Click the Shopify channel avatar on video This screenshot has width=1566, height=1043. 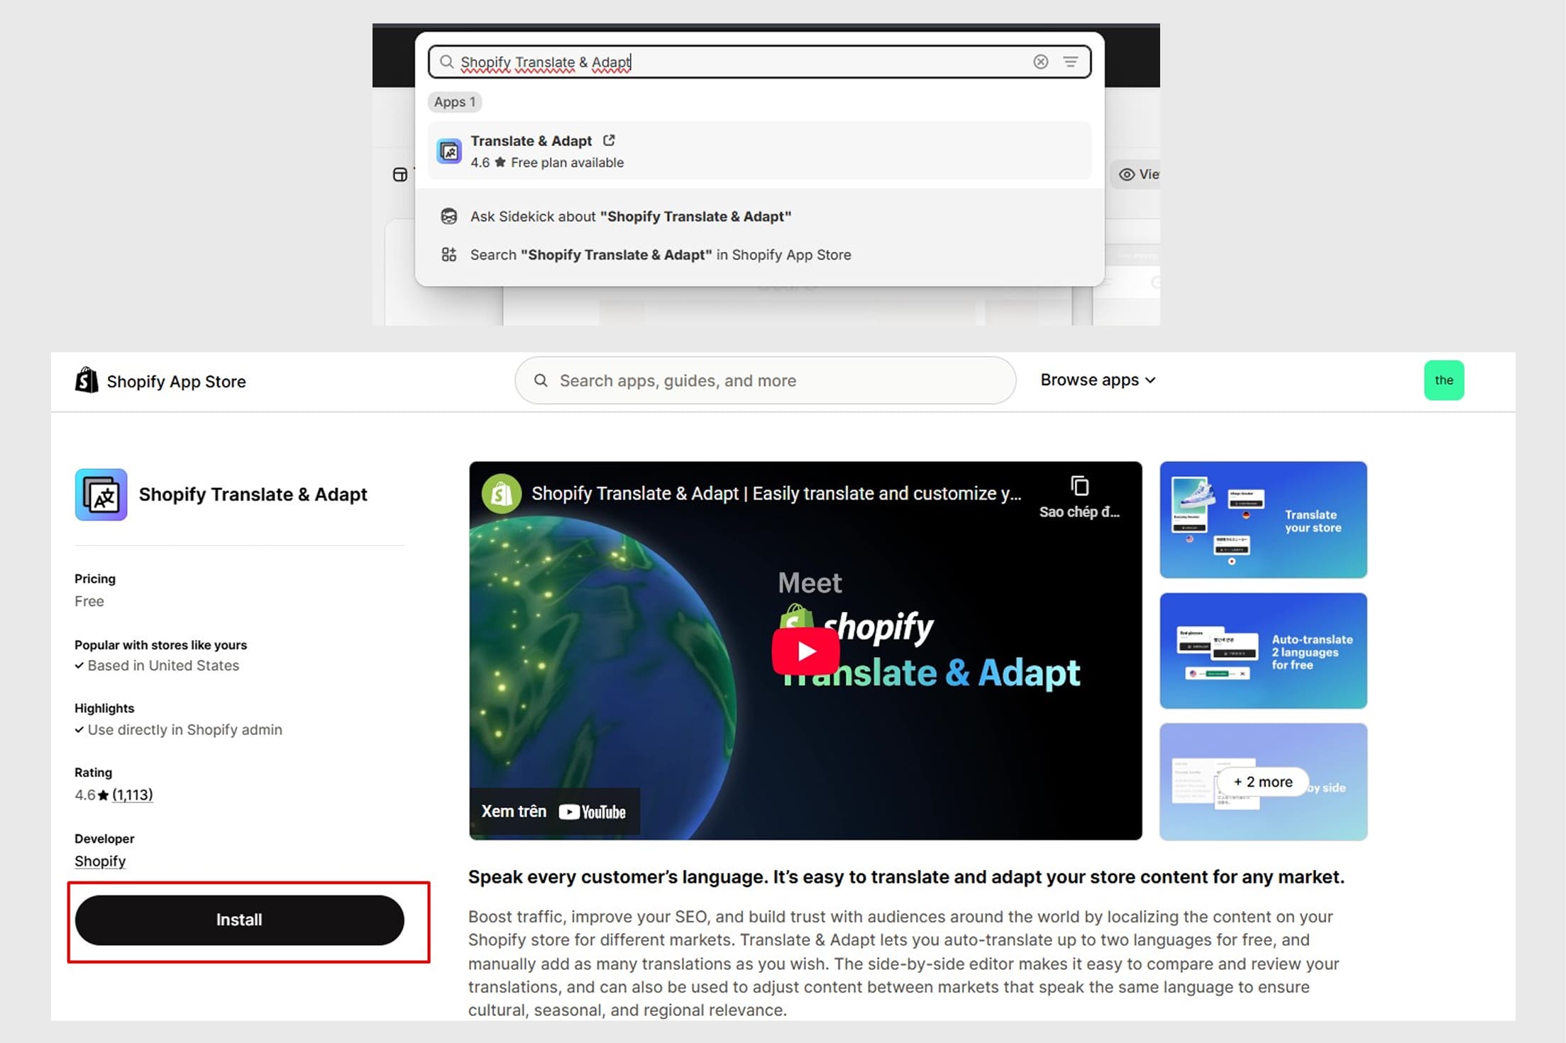[x=502, y=494]
